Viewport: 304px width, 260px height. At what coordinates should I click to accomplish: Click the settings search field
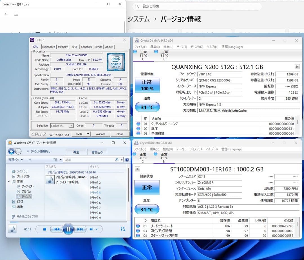197,6
